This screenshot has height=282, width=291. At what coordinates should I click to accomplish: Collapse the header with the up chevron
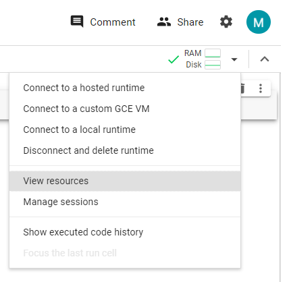pyautogui.click(x=265, y=59)
